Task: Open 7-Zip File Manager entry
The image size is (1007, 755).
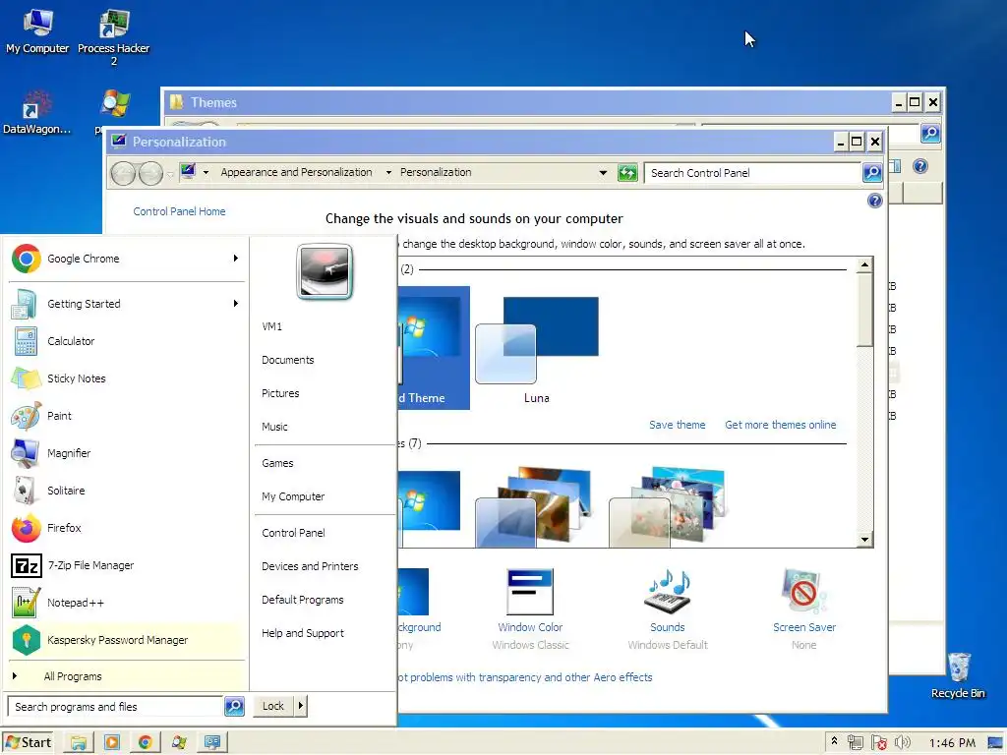Action: (x=126, y=565)
